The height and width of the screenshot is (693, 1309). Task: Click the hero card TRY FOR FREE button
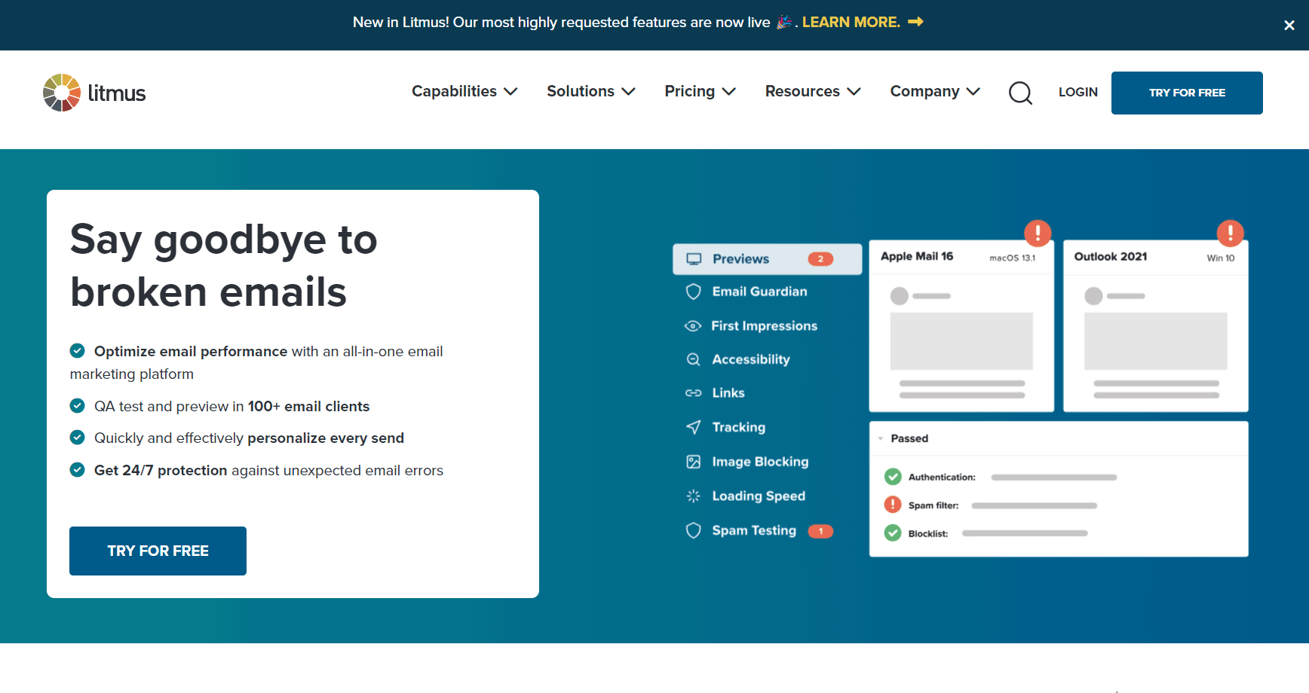(158, 551)
